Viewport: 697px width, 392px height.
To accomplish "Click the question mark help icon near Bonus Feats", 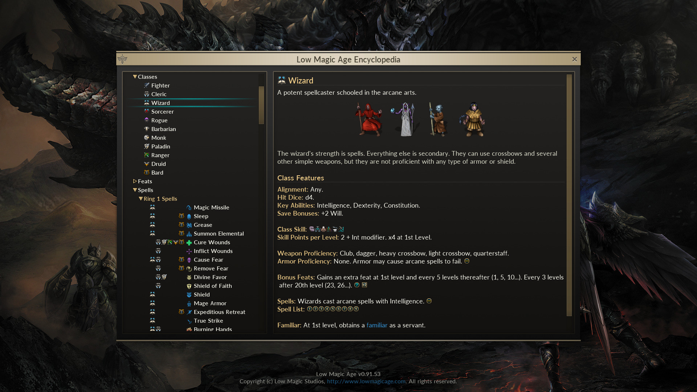I will (356, 285).
